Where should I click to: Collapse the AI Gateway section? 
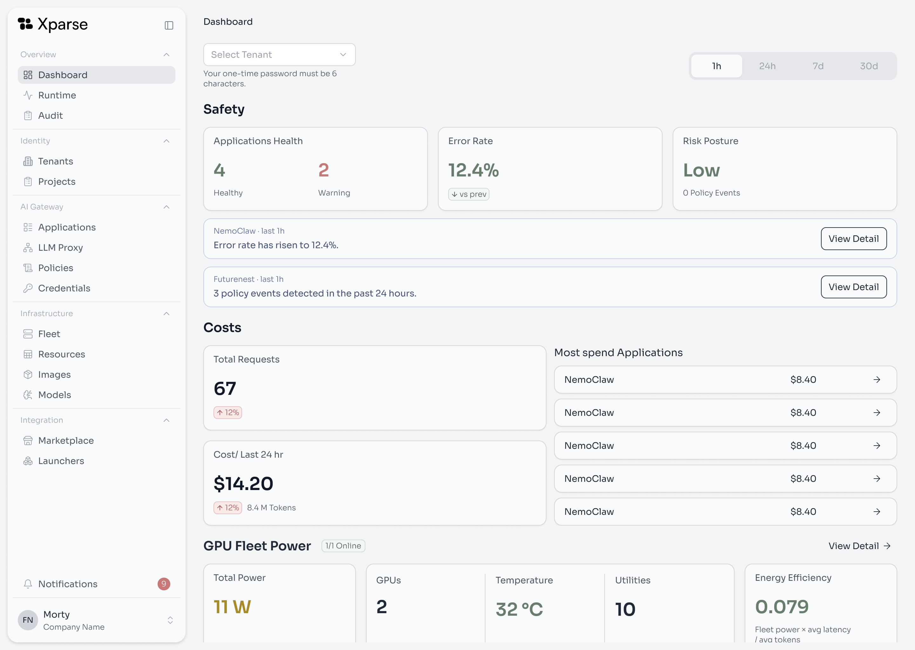tap(166, 207)
